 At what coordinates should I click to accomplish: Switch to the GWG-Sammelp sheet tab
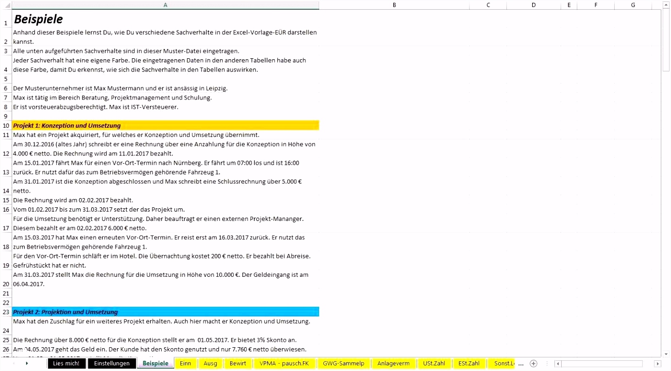pyautogui.click(x=343, y=363)
